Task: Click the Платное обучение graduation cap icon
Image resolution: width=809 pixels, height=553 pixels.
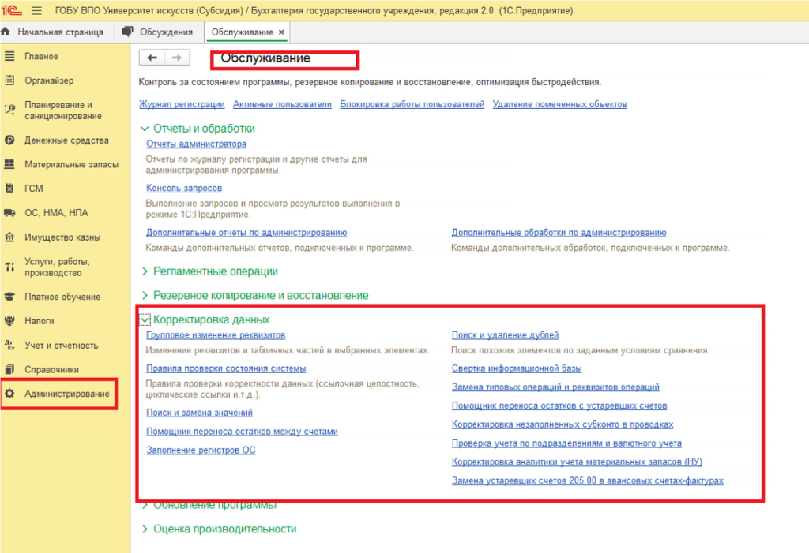Action: click(9, 297)
